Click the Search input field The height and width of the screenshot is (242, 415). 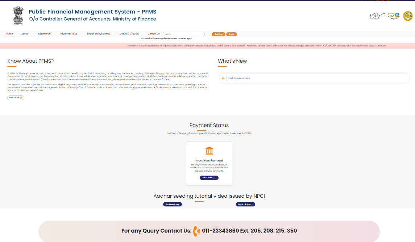pos(184,34)
